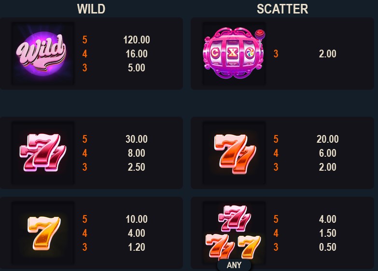The image size is (378, 271).
Task: Click the 2.50 triple seven payout
Action: 137,167
